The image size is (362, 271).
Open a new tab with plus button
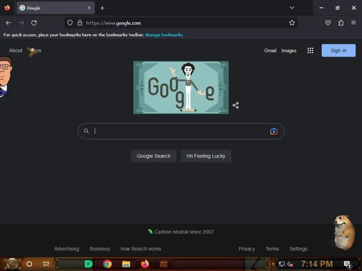(102, 8)
